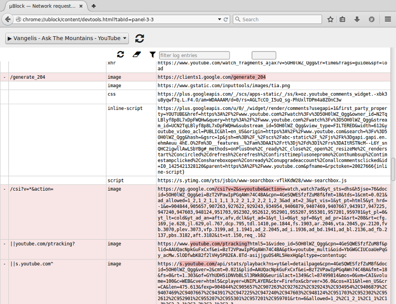Select the css type cell
396x304 pixels.
[x=131, y=97]
